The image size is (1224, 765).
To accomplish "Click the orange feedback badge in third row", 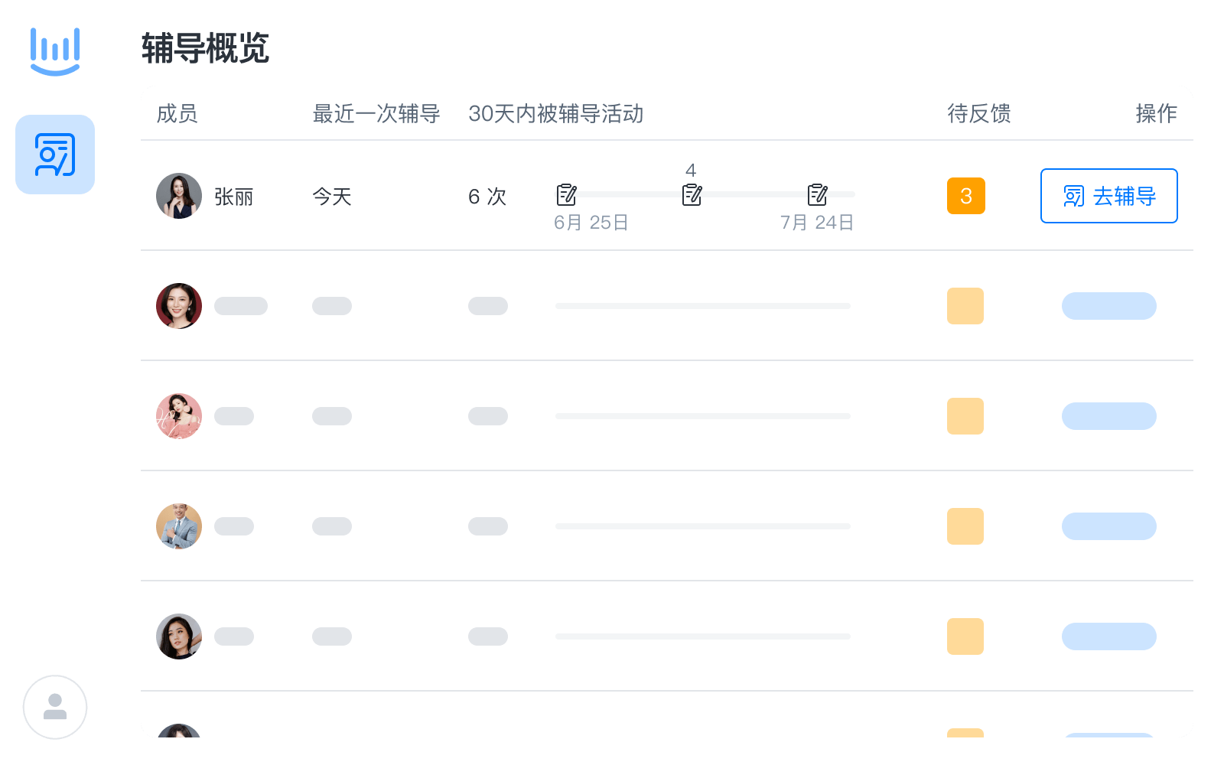I will (x=965, y=416).
